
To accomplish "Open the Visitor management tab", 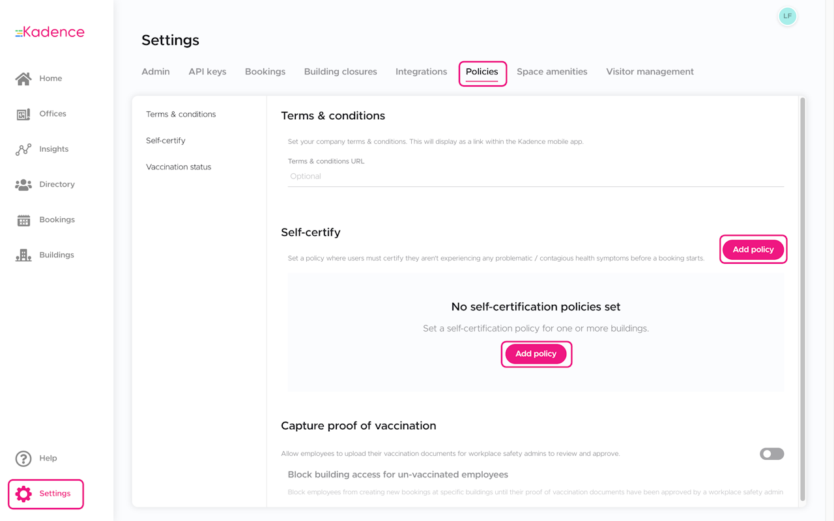I will tap(650, 72).
